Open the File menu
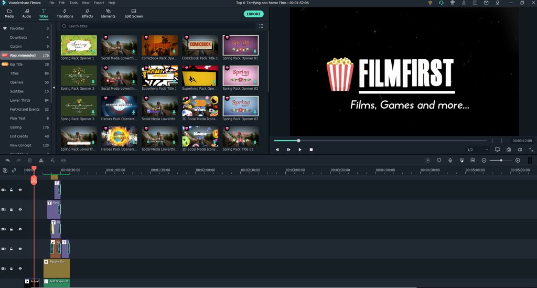The height and width of the screenshot is (288, 537). click(52, 3)
